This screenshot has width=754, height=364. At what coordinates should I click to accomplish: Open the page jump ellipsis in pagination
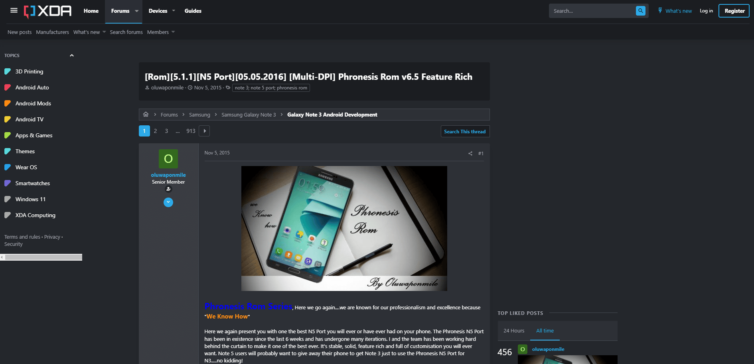pyautogui.click(x=178, y=131)
